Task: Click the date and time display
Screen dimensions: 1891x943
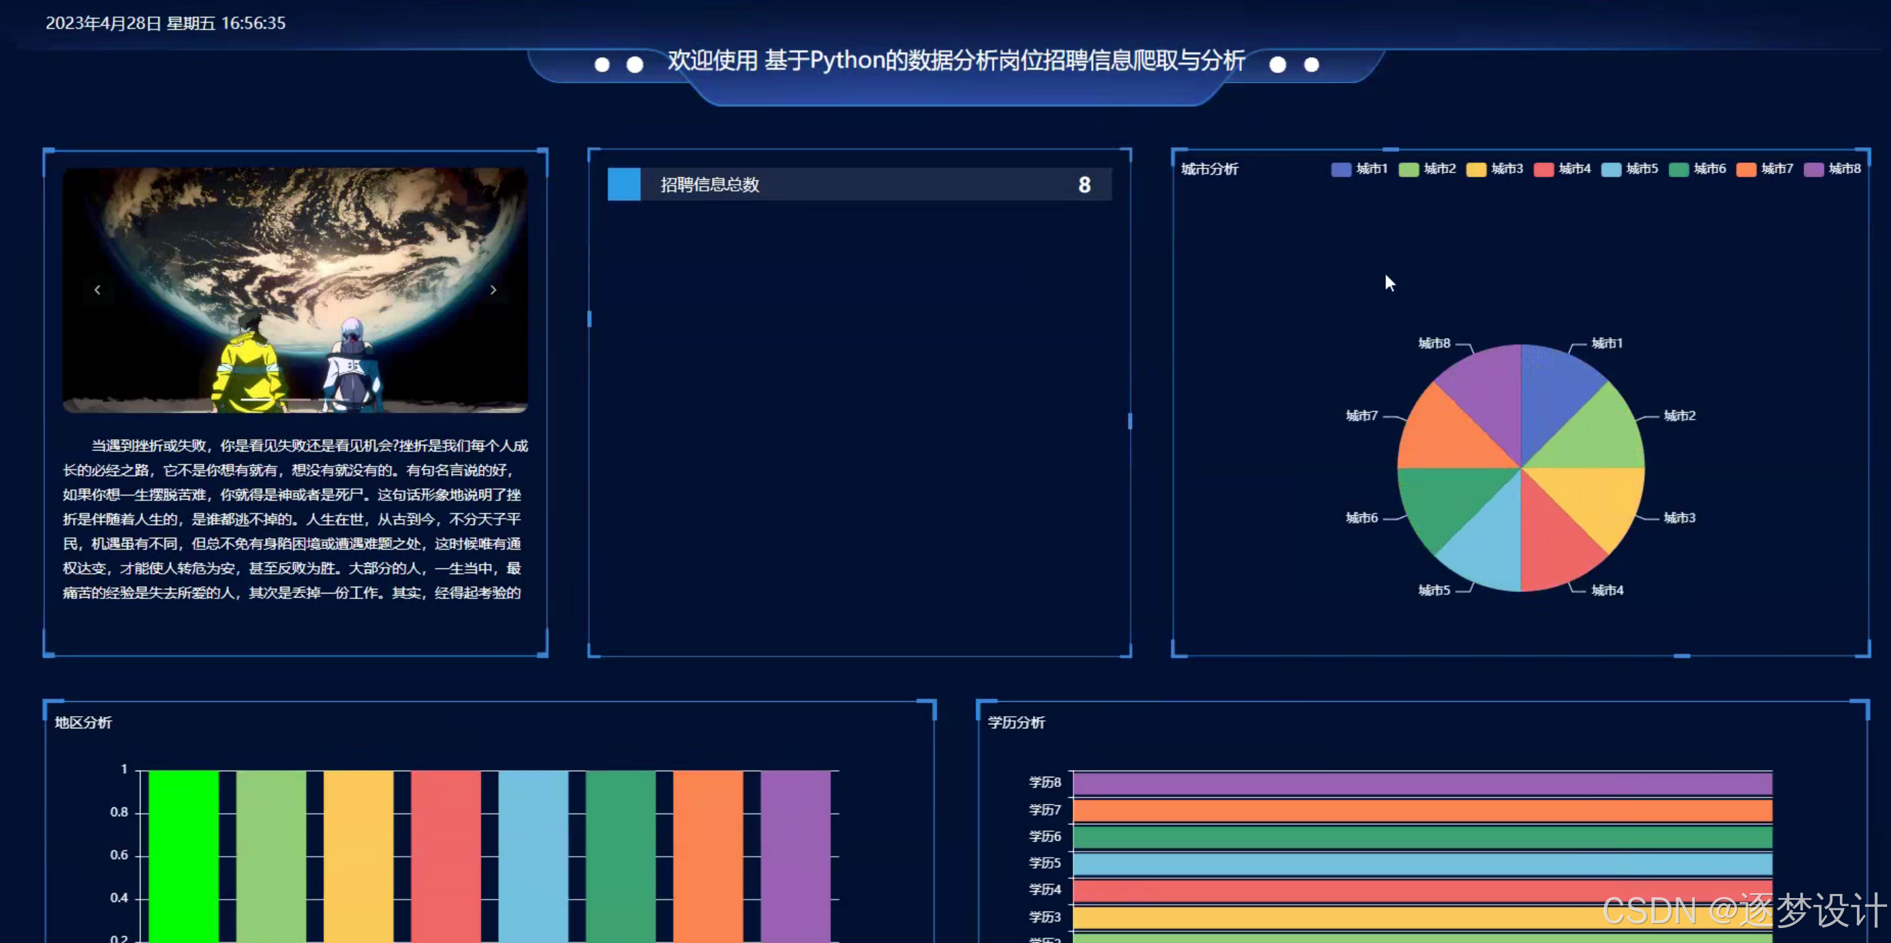Action: (165, 23)
